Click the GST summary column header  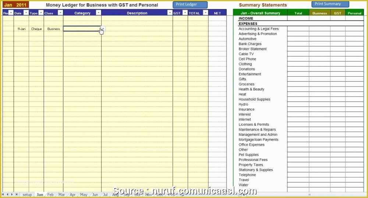tap(337, 13)
